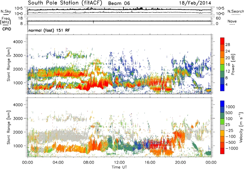Click the date "18/Feb/2014"

[x=195, y=3]
